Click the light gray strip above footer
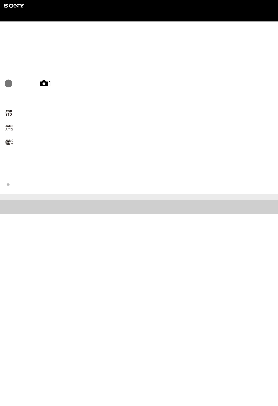Viewport: 278px width, 406px height. [139, 197]
